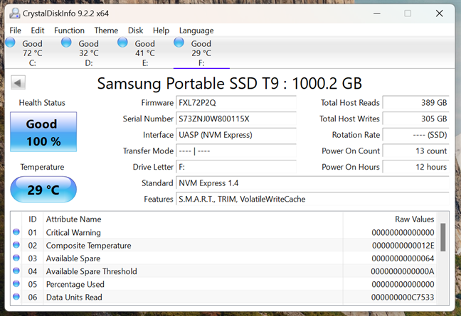461x316 pixels.
Task: Select the Available Spare Threshold row
Action: [x=224, y=271]
